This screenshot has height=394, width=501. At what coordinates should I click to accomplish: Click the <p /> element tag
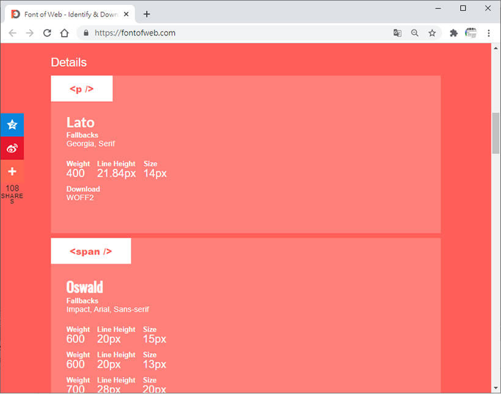click(x=82, y=88)
